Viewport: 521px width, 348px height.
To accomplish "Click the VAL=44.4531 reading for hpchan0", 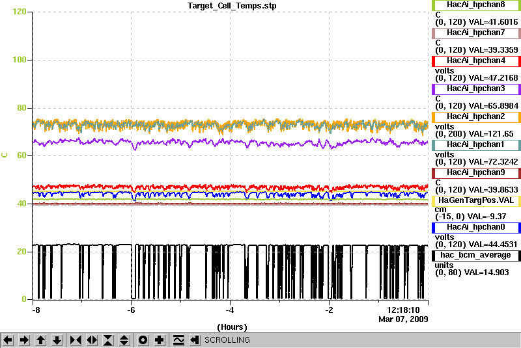I will [x=492, y=245].
